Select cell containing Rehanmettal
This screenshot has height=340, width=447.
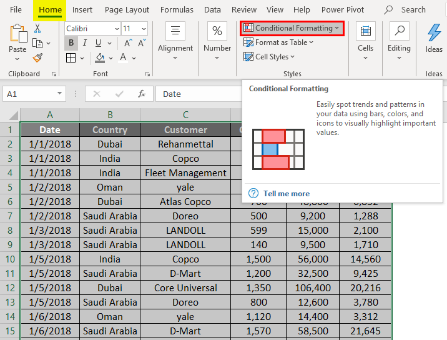[185, 144]
